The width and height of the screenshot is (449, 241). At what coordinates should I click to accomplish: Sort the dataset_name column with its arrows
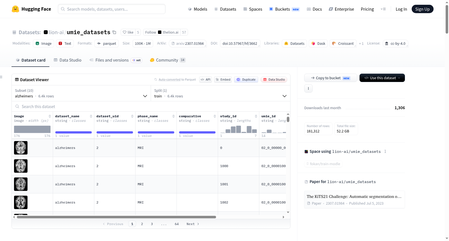pyautogui.click(x=91, y=116)
